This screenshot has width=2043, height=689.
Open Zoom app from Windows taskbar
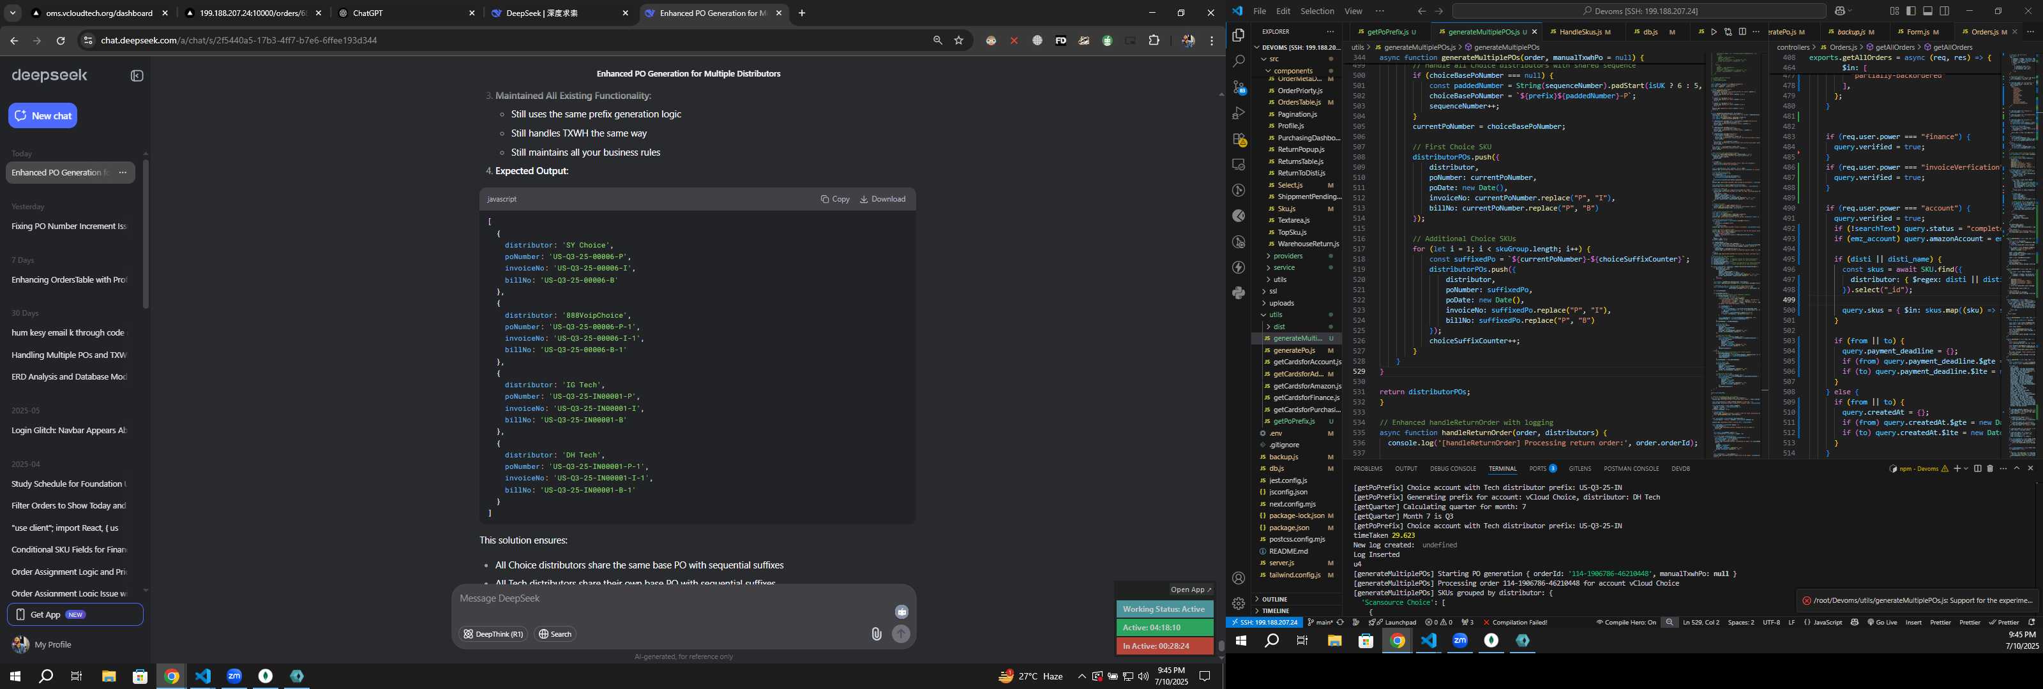tap(234, 676)
